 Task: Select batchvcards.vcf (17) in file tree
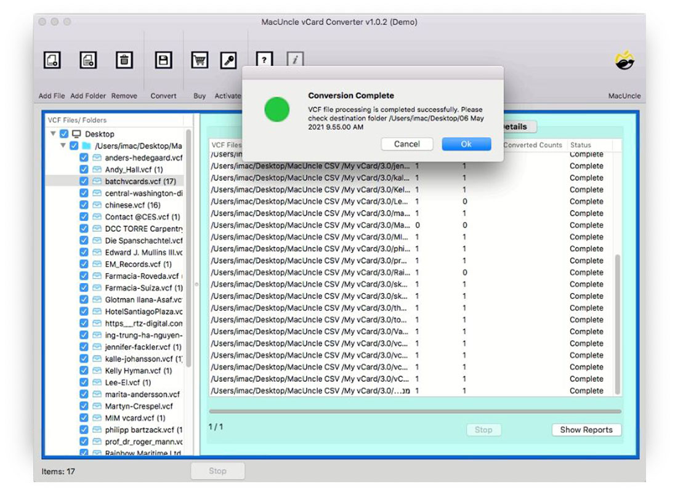(140, 181)
